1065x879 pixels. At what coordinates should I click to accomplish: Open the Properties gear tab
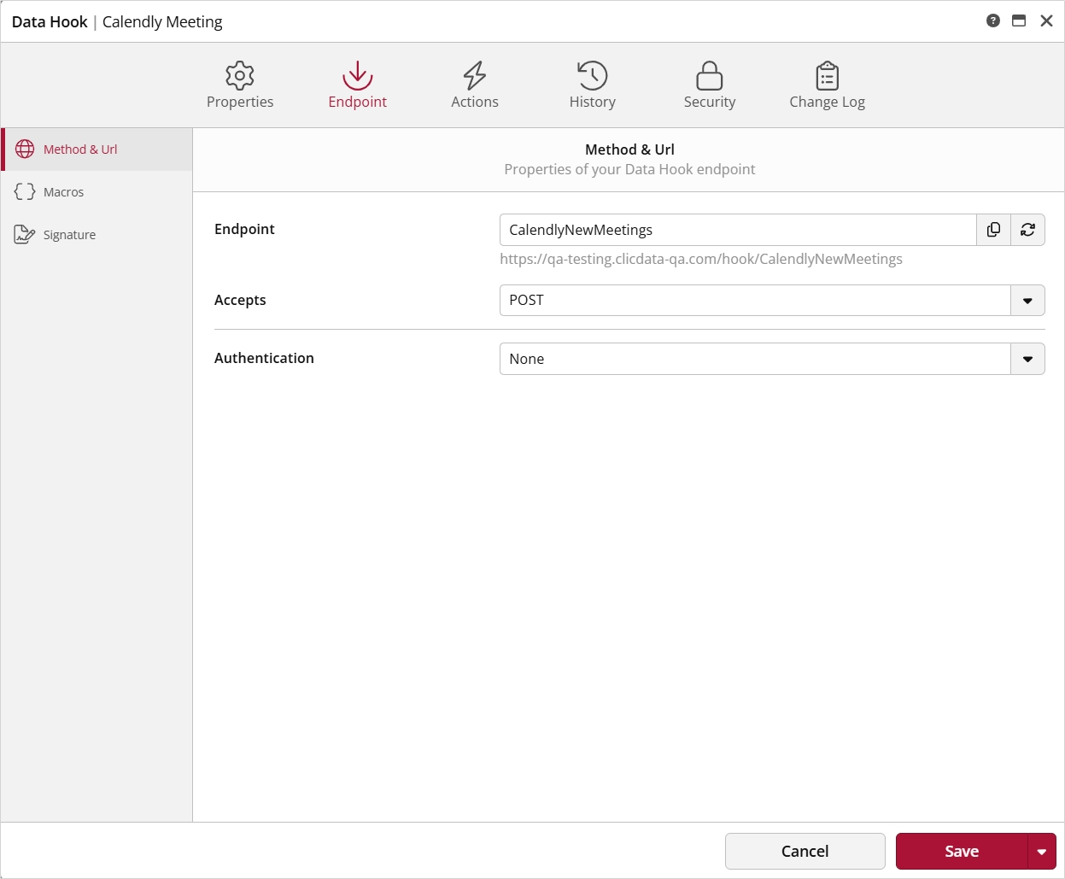pos(240,85)
